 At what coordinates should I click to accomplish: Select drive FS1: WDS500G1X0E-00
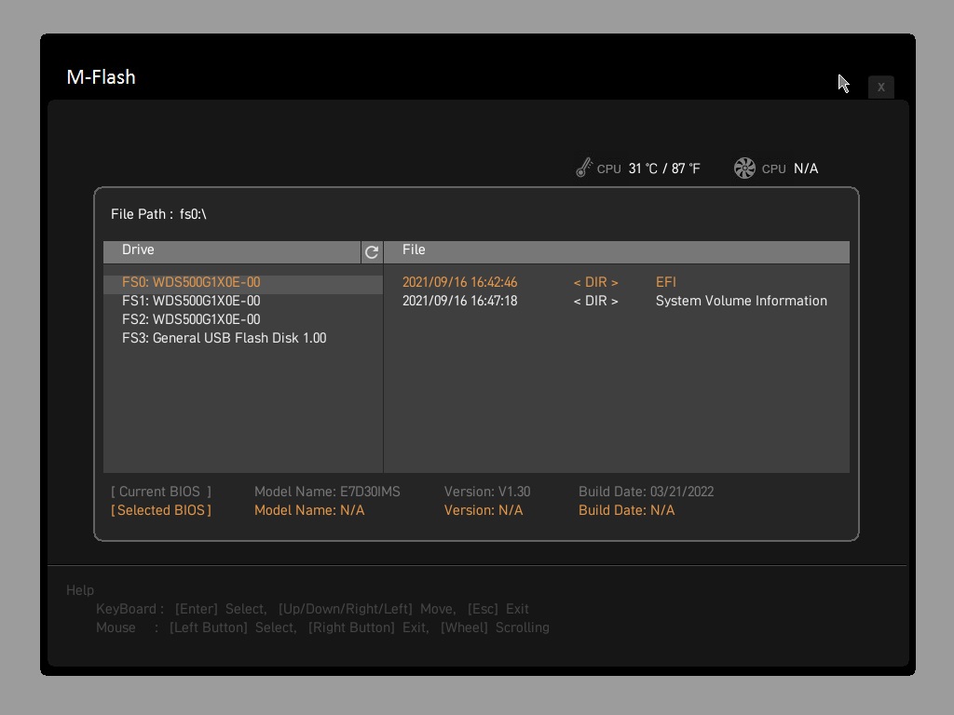tap(243, 301)
